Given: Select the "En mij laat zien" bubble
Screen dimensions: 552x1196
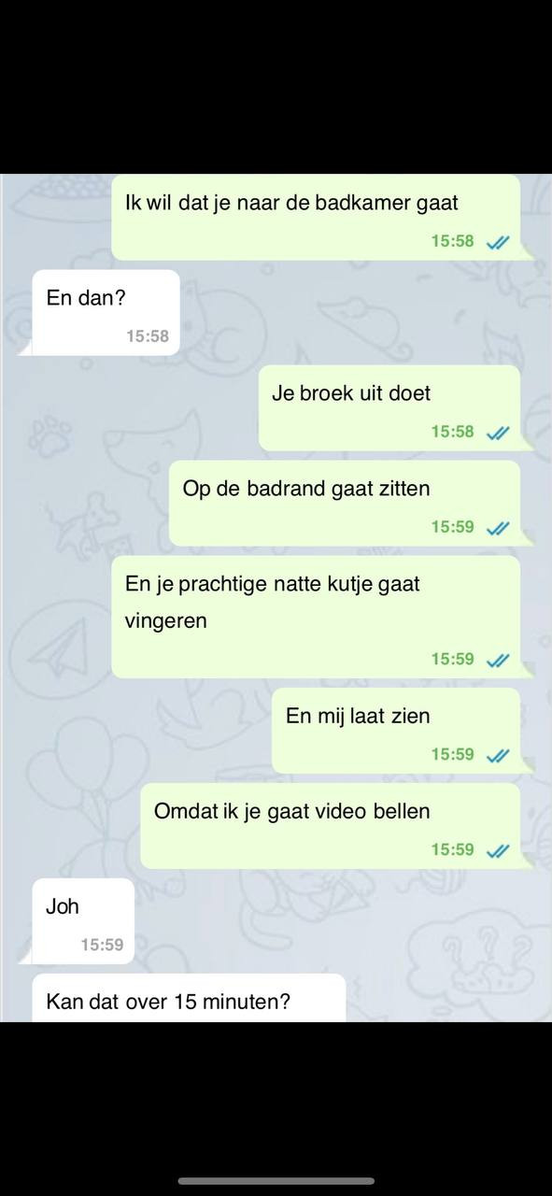Looking at the screenshot, I should pos(396,730).
